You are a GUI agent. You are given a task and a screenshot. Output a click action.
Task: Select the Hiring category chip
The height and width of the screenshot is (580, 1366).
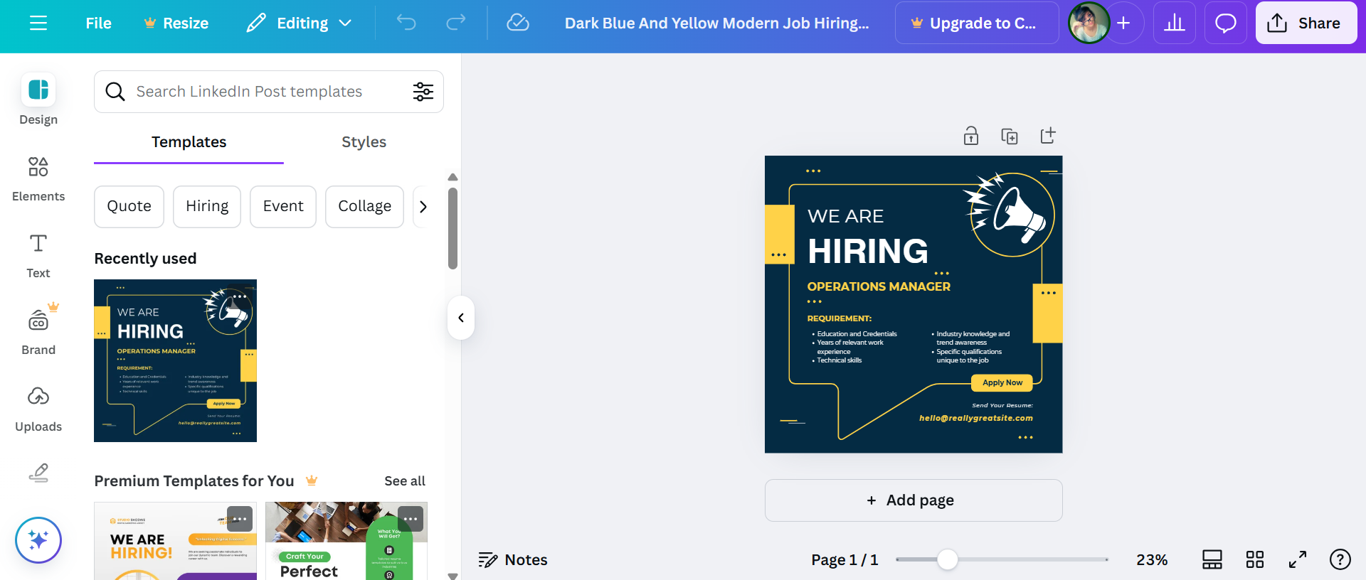(207, 206)
